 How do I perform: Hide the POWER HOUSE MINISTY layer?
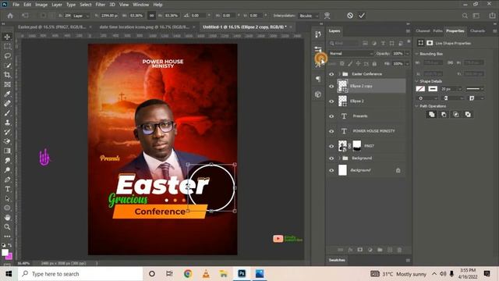click(x=331, y=131)
